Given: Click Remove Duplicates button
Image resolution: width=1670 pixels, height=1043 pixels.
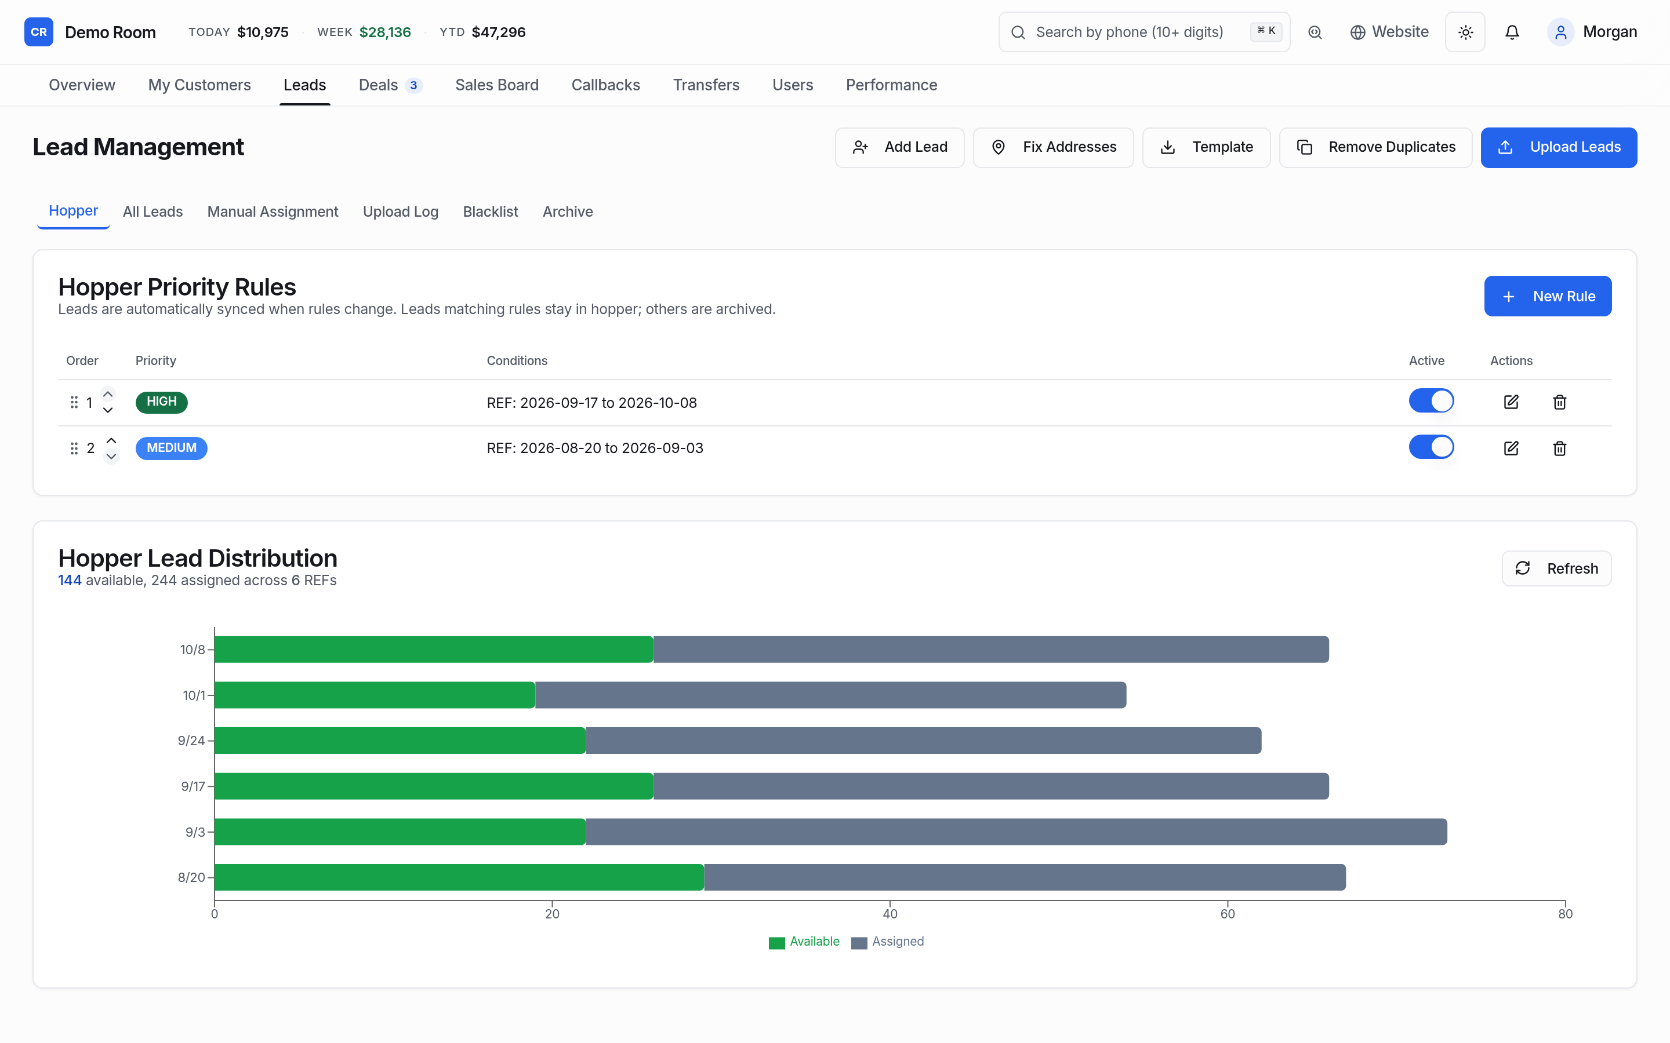Looking at the screenshot, I should click(x=1375, y=147).
